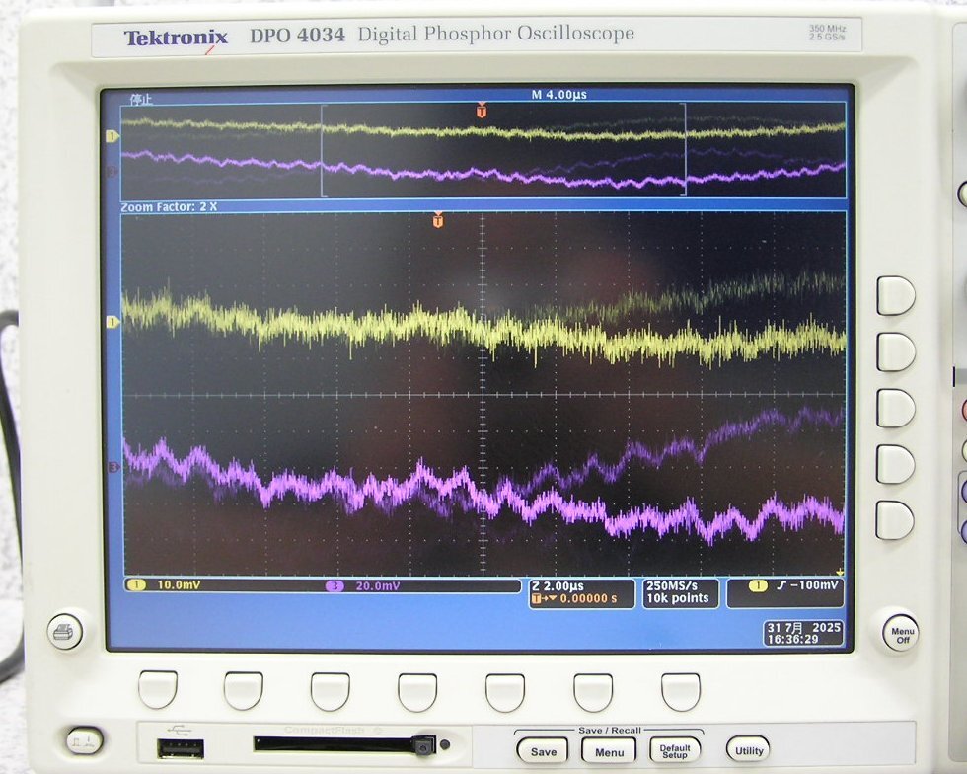Click the Tektronix logo on bezel
Viewport: 967px width, 774px height.
pos(176,38)
